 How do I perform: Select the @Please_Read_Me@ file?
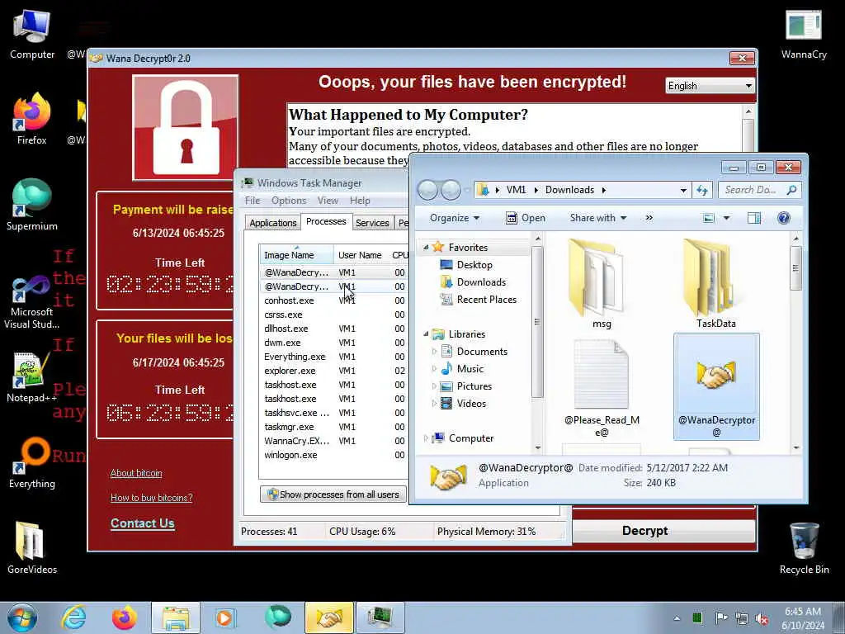point(602,388)
